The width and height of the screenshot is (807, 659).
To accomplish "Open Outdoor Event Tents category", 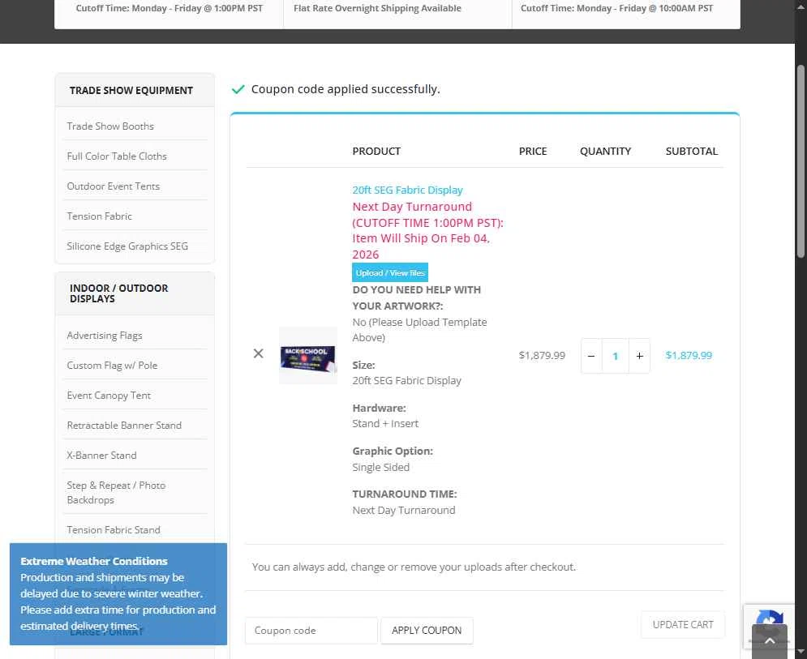I will click(x=114, y=186).
